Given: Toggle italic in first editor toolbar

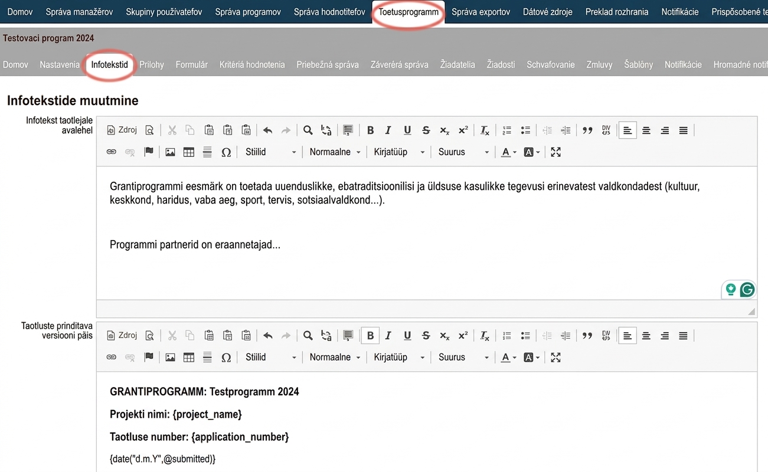Looking at the screenshot, I should point(388,130).
